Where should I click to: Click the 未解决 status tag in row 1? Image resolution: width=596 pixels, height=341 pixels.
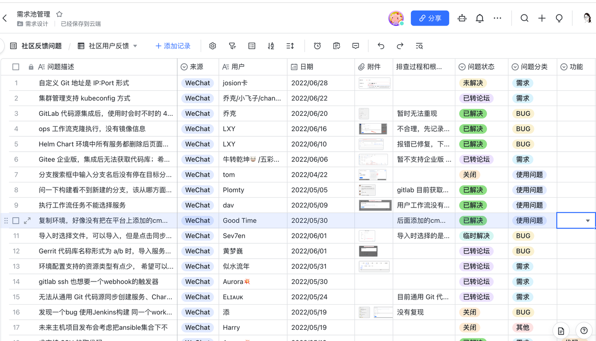pyautogui.click(x=473, y=83)
